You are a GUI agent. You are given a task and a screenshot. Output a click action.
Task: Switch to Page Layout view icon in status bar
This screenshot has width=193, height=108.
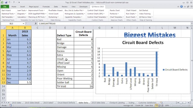point(159,105)
